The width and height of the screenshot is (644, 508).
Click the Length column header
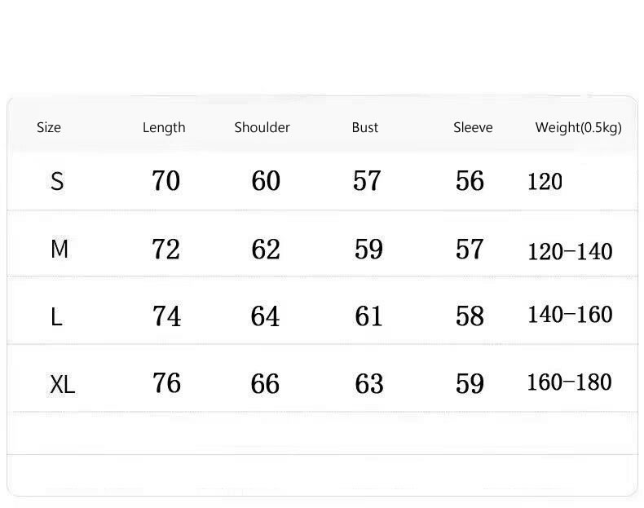point(164,127)
